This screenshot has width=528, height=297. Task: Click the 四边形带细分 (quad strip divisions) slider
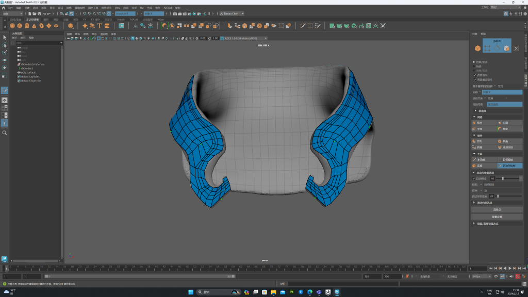508,196
